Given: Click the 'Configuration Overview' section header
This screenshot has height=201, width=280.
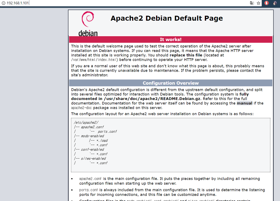Looking at the screenshot, I should coord(170,83).
